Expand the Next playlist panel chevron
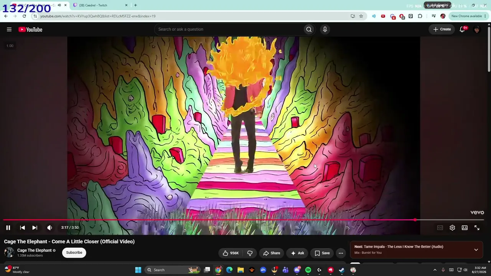 [476, 250]
